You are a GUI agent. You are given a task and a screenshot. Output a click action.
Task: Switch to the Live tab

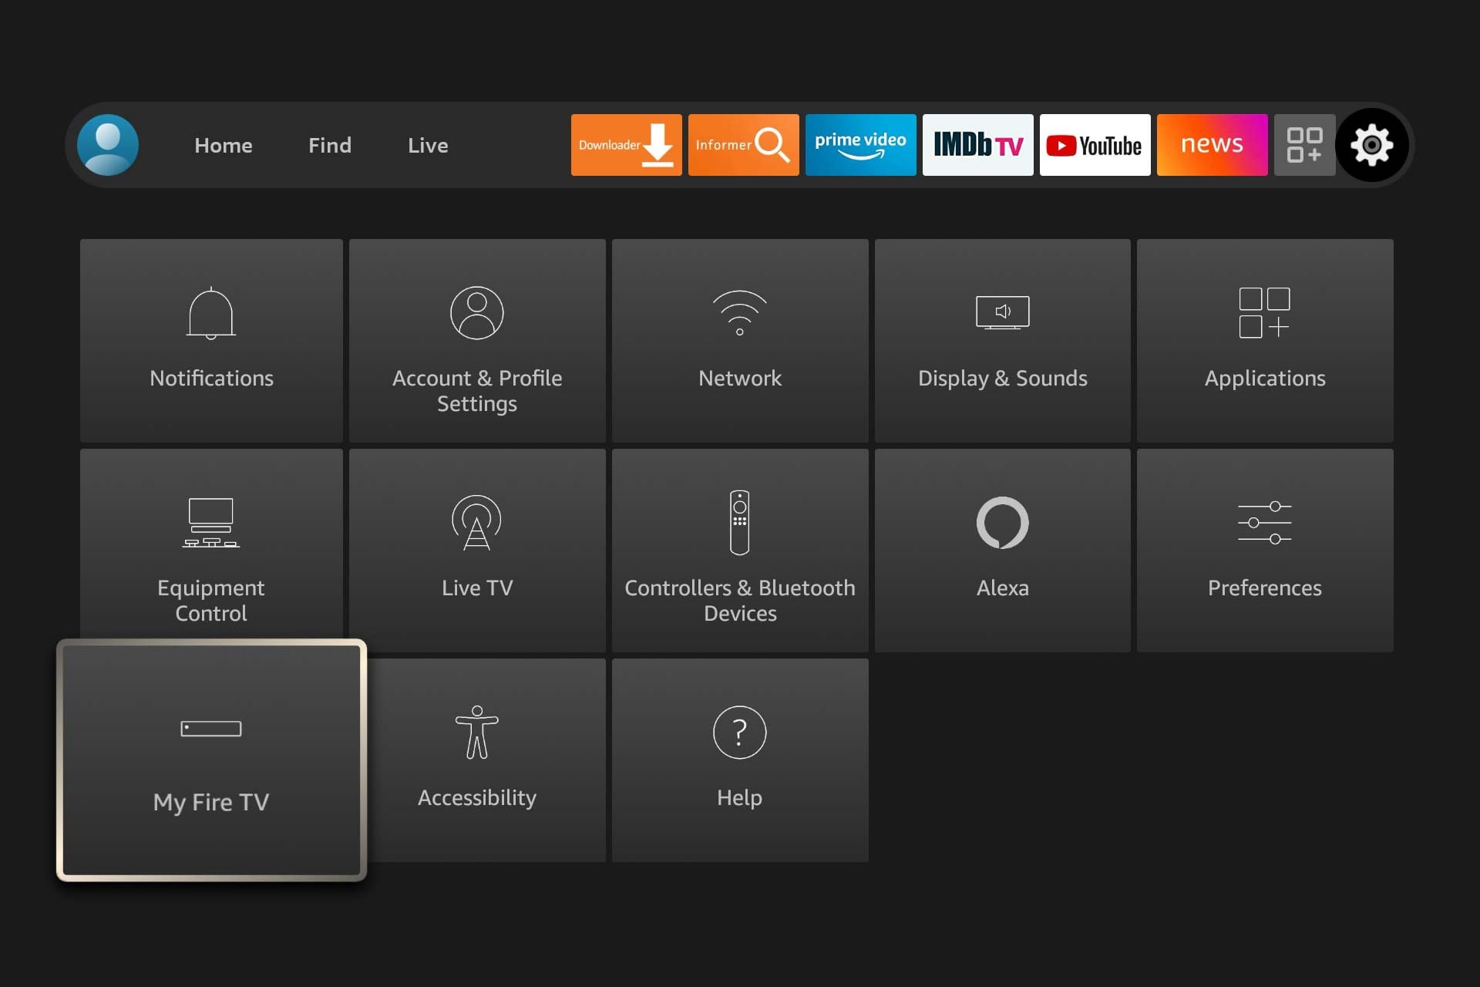coord(428,145)
